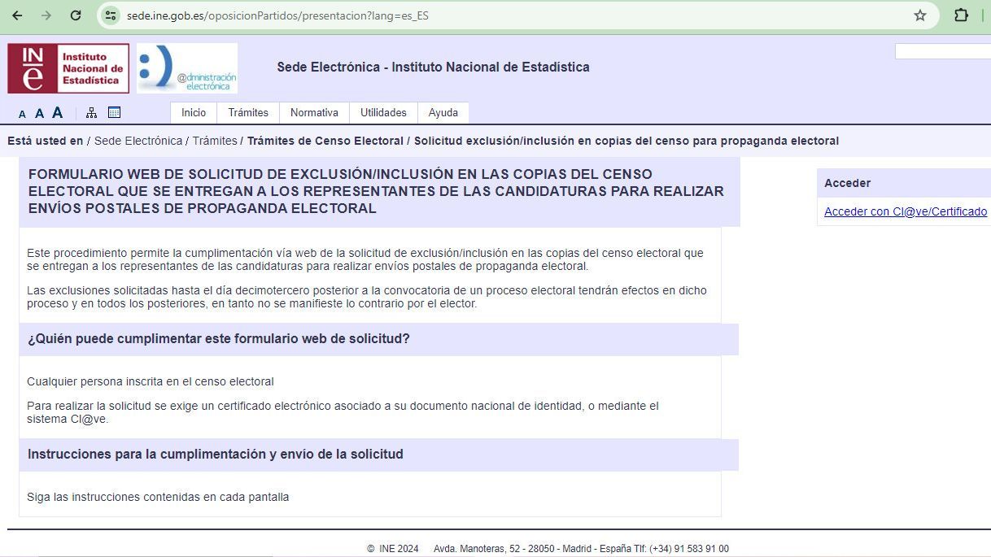Select the smallest font size "A" icon
The height and width of the screenshot is (557, 991).
23,114
